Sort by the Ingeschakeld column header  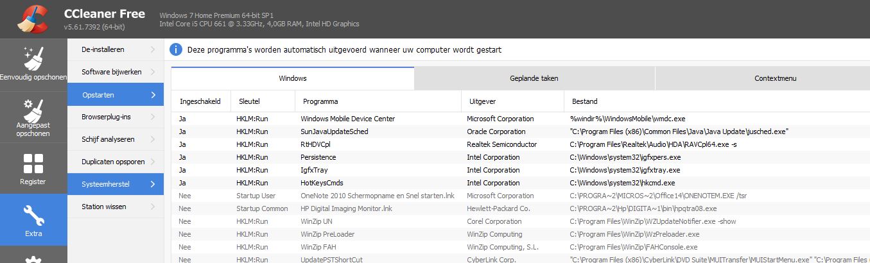click(200, 101)
